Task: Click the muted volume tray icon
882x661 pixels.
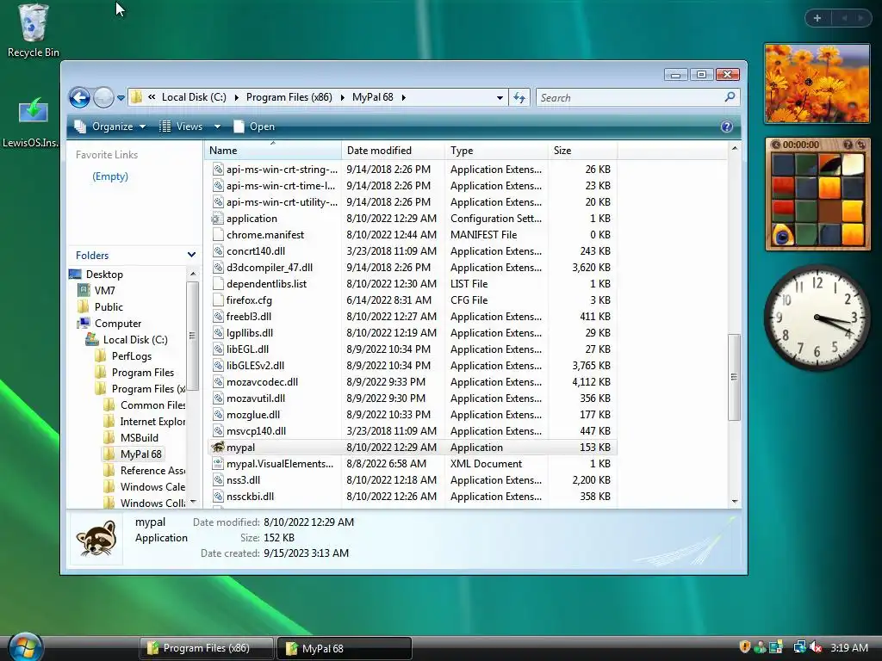Action: (816, 647)
